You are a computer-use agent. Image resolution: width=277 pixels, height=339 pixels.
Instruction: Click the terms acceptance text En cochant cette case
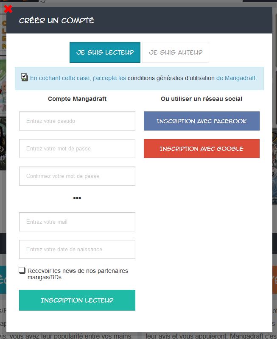(60, 78)
